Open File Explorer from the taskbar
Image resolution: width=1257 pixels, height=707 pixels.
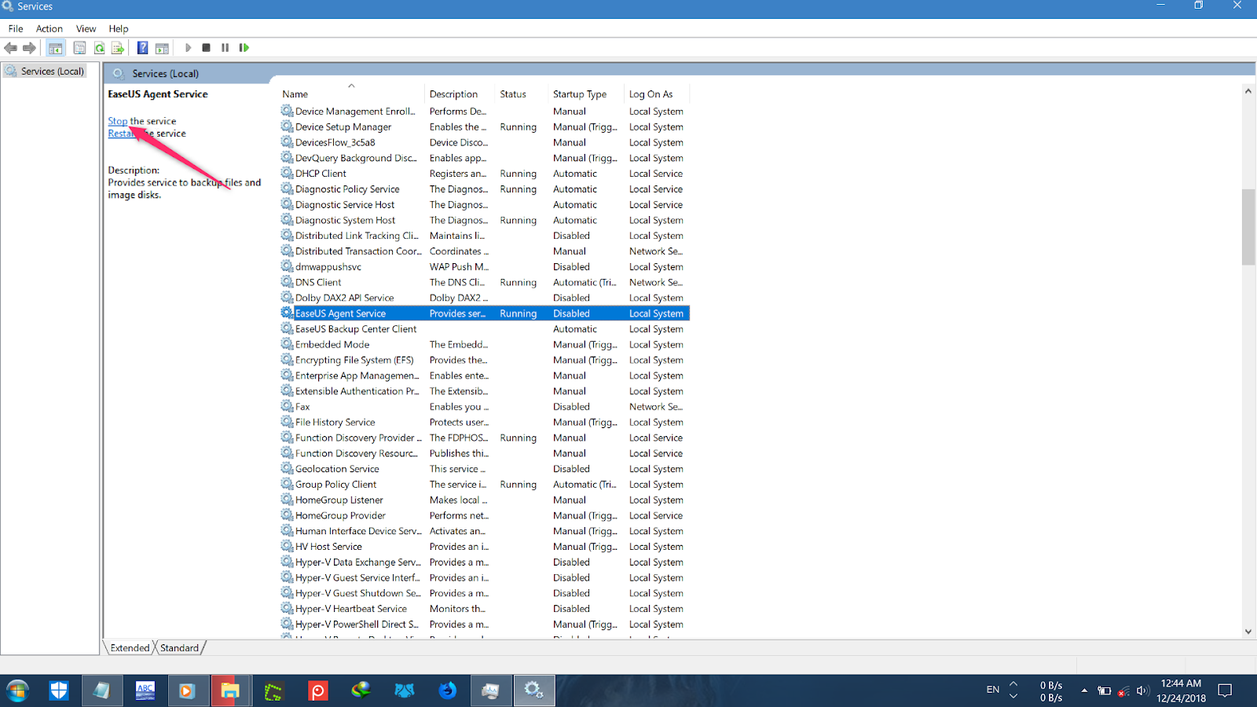click(x=229, y=691)
